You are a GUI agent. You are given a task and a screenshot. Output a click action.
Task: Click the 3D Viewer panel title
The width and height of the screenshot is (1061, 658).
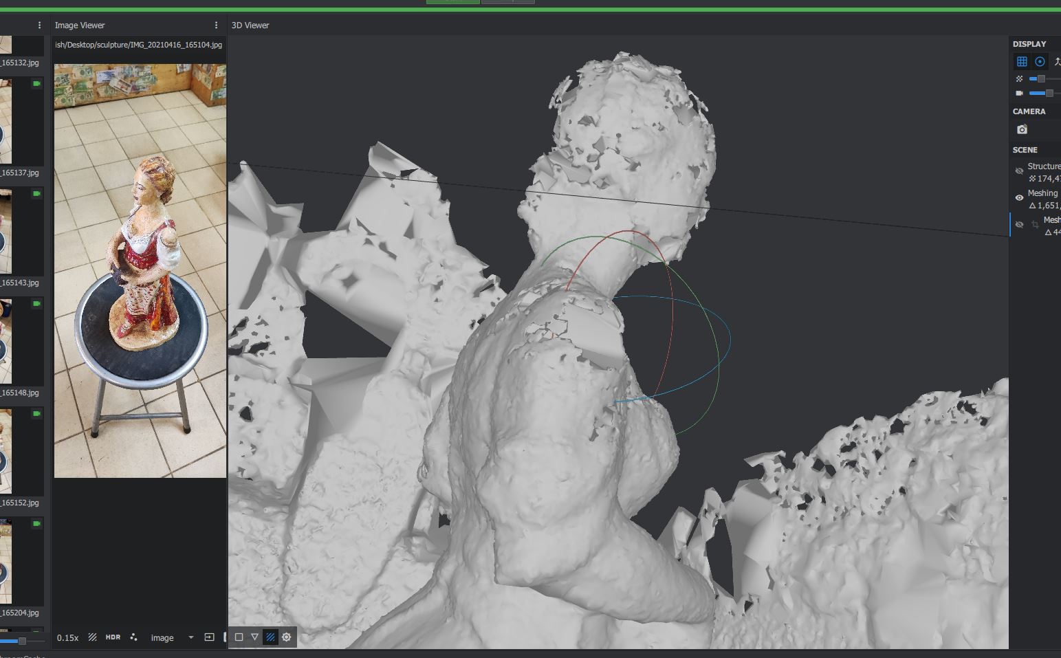250,25
